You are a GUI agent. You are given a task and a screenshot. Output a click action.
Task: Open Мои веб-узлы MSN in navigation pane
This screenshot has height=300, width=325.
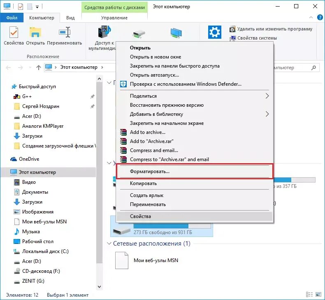pyautogui.click(x=44, y=222)
